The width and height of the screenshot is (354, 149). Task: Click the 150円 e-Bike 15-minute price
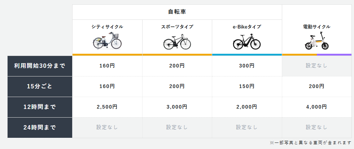[247, 86]
